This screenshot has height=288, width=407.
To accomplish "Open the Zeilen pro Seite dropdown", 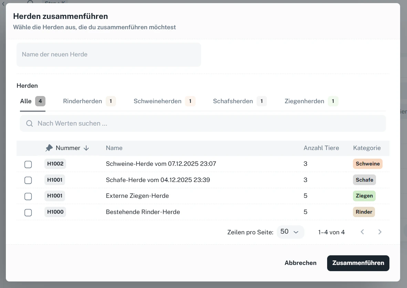I will point(290,232).
